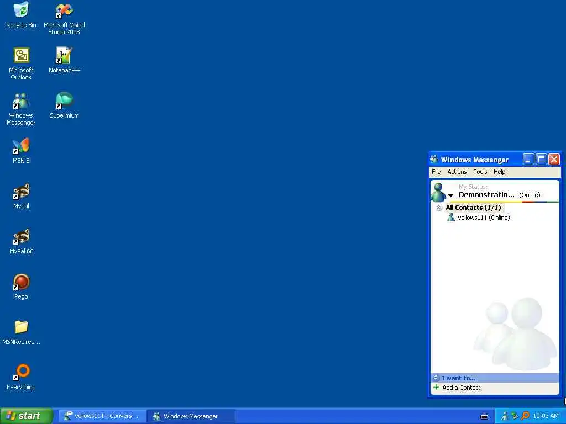Open the Help menu in Windows Messenger
Image resolution: width=566 pixels, height=424 pixels.
click(x=500, y=172)
